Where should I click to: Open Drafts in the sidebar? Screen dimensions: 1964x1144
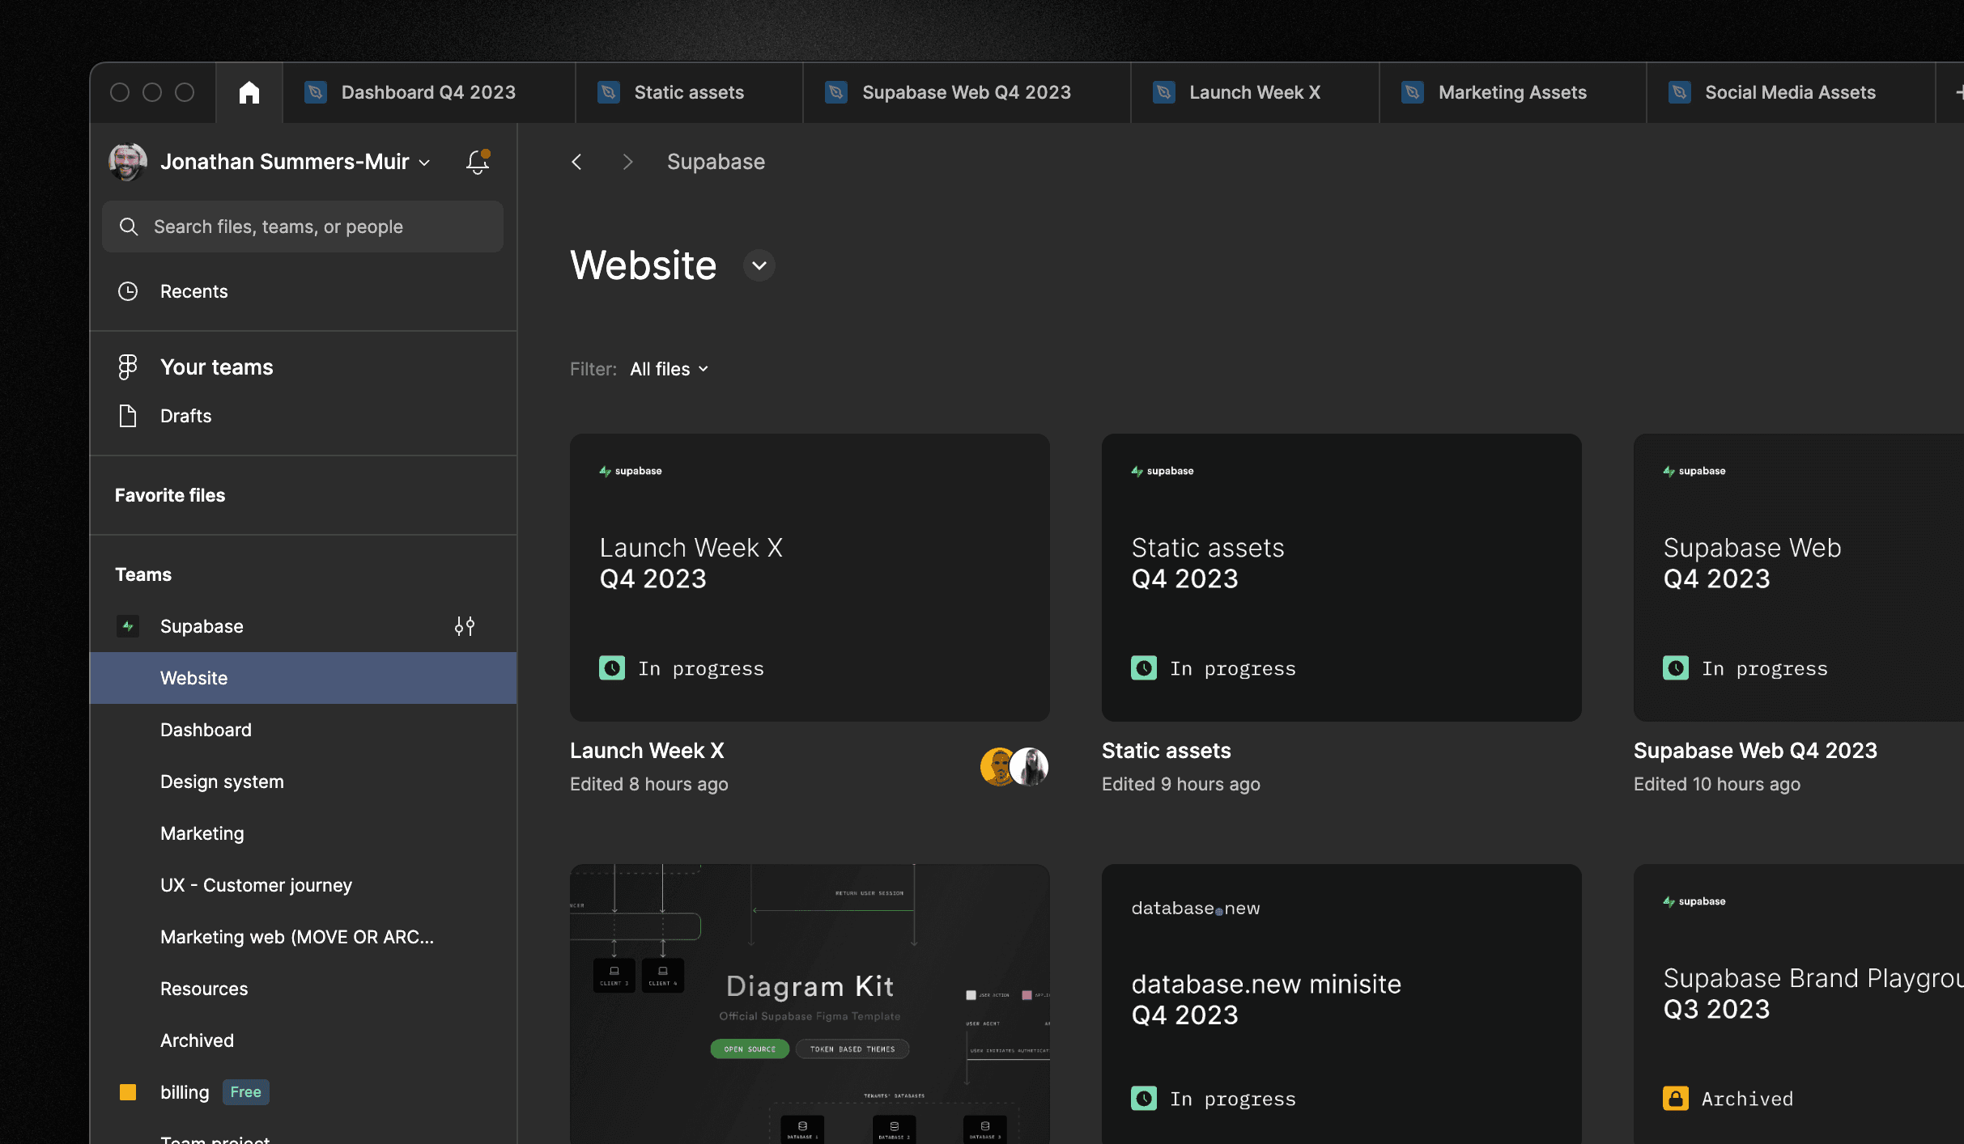coord(303,416)
